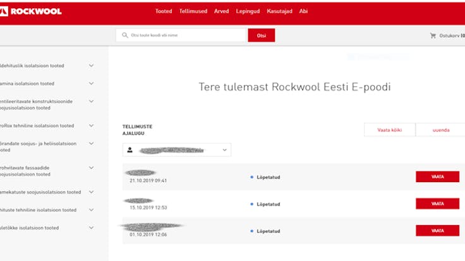This screenshot has width=465, height=261.
Task: Click Lõpetatud status of 01.10.2019 order
Action: click(x=268, y=231)
